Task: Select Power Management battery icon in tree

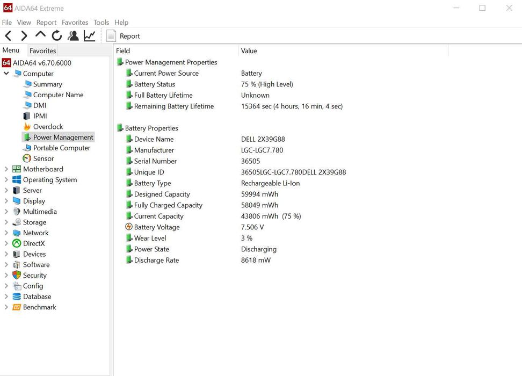Action: coord(27,137)
